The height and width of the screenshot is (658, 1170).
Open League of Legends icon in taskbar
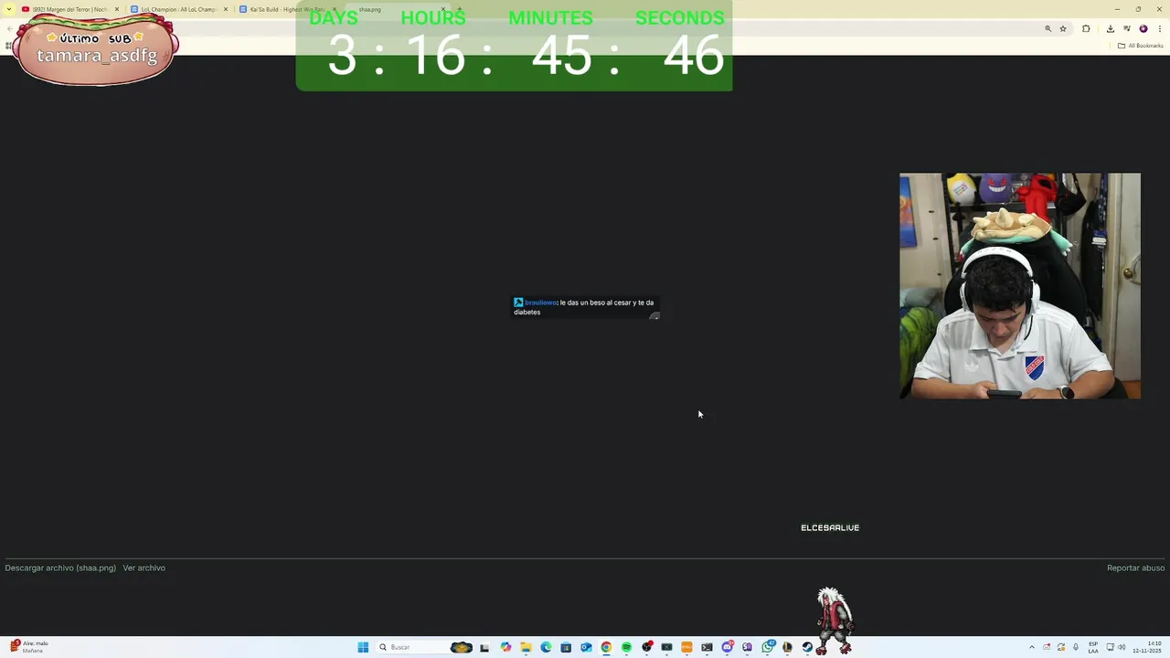(787, 647)
